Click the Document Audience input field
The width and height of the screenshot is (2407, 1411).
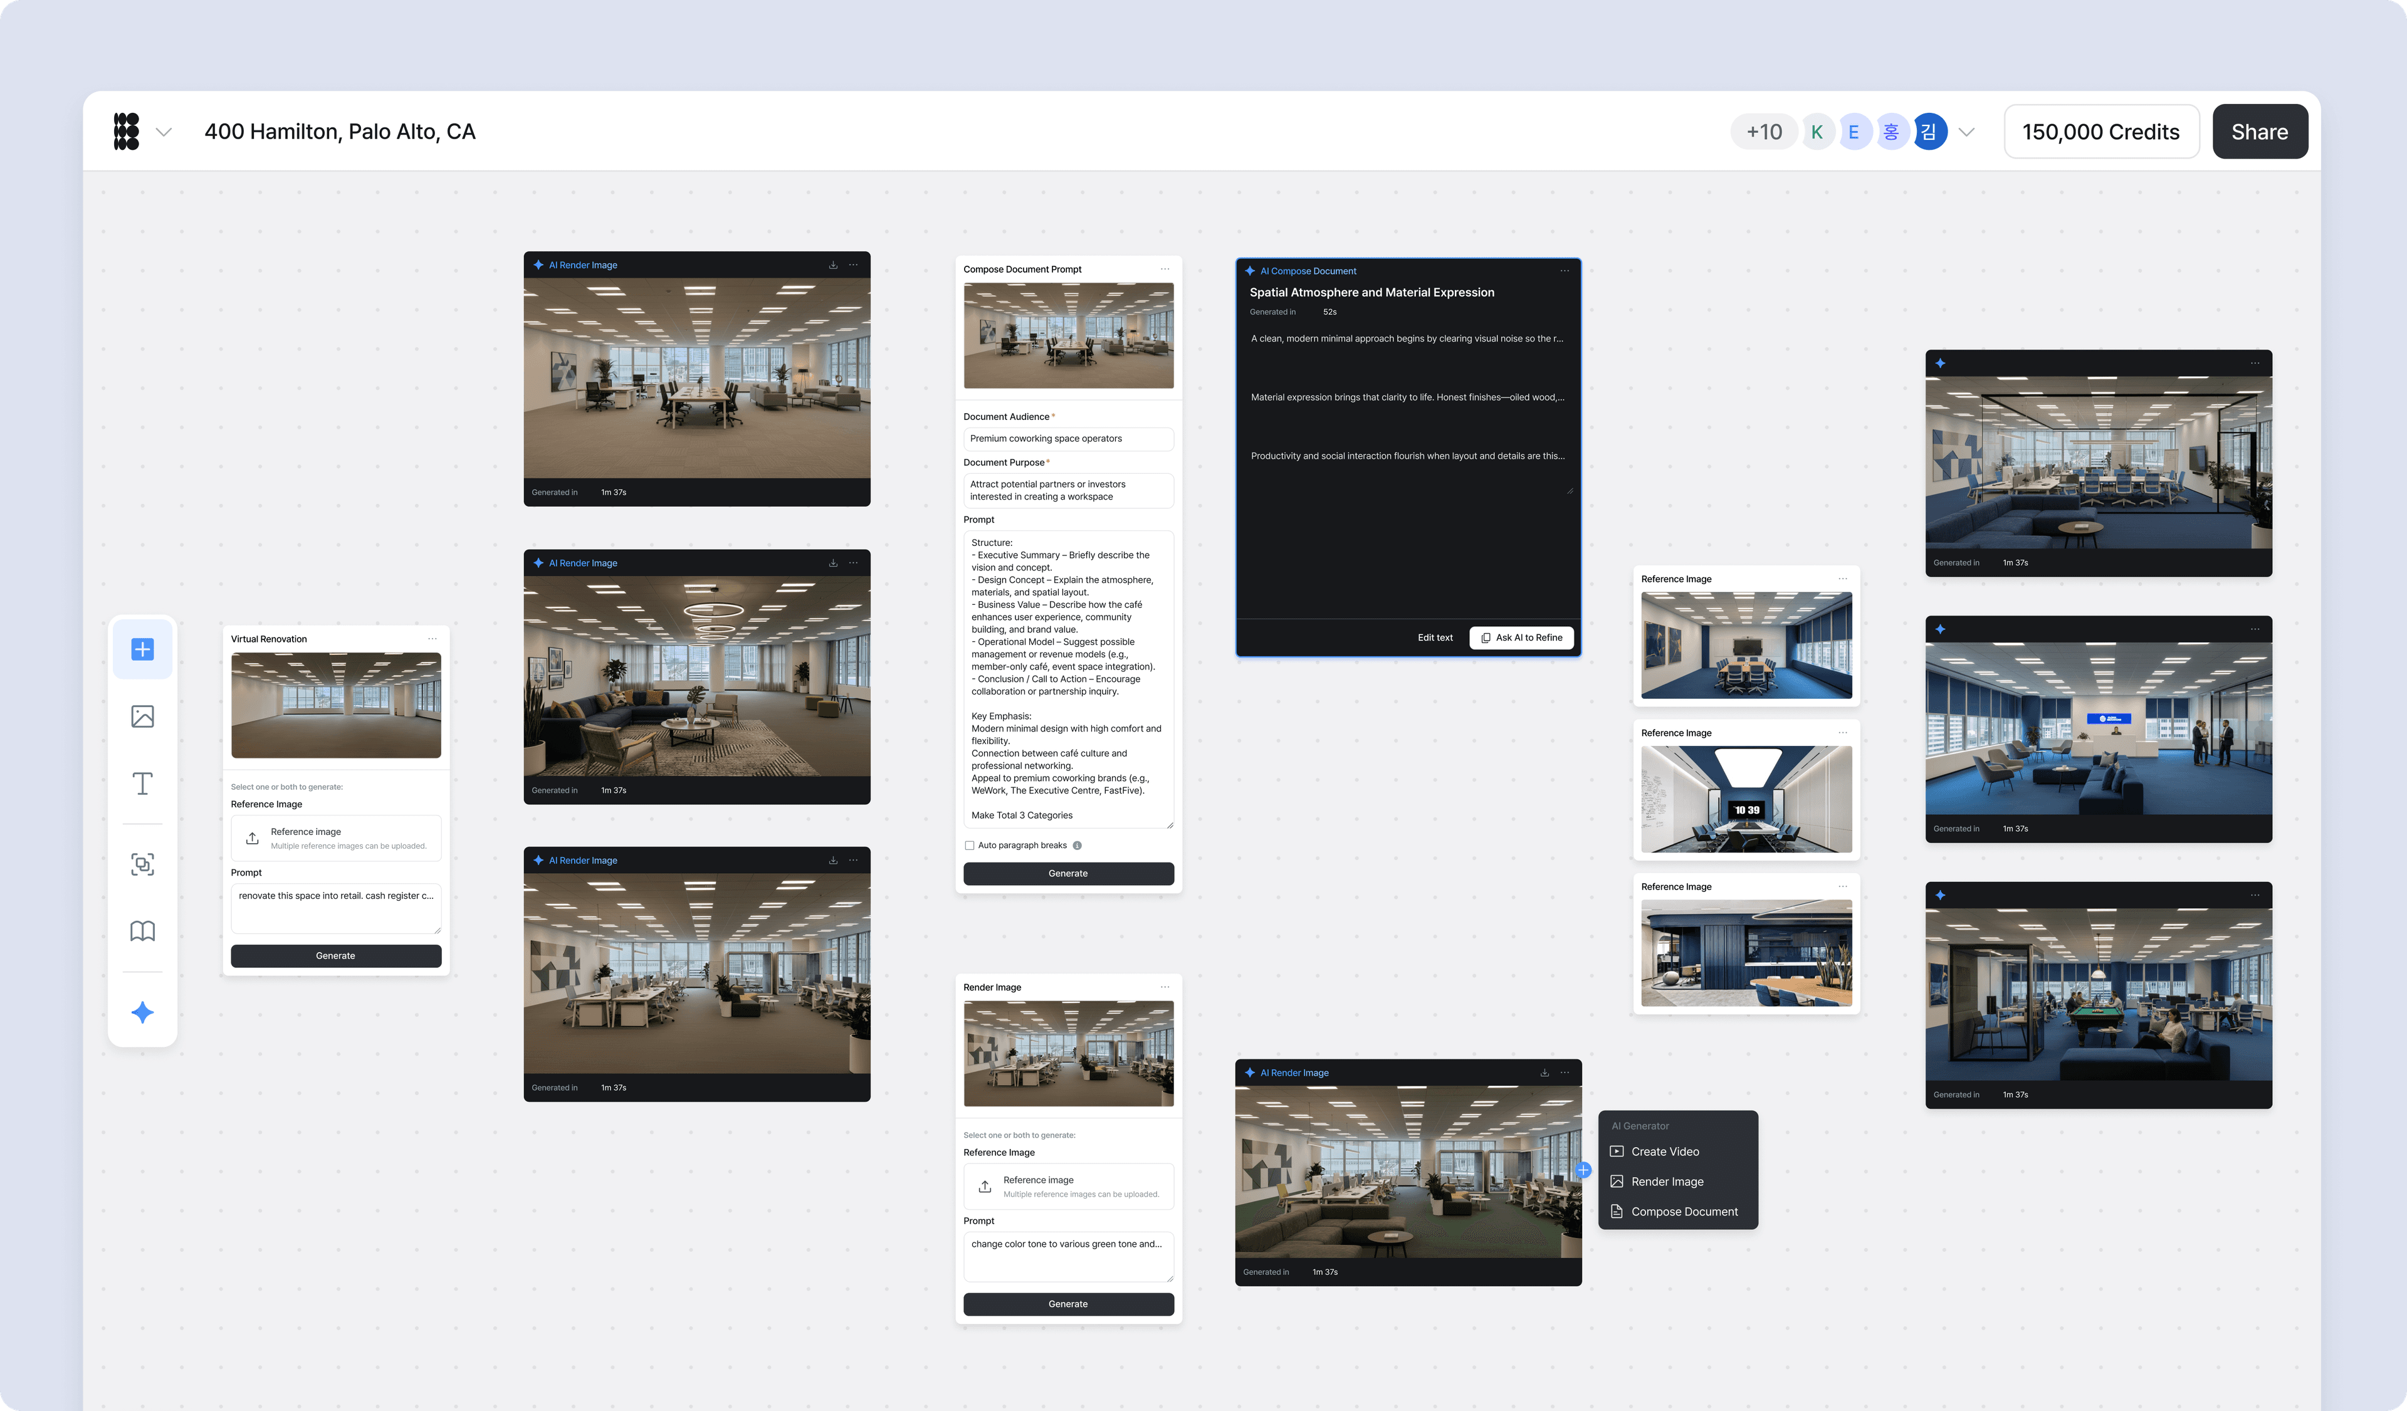click(1068, 439)
